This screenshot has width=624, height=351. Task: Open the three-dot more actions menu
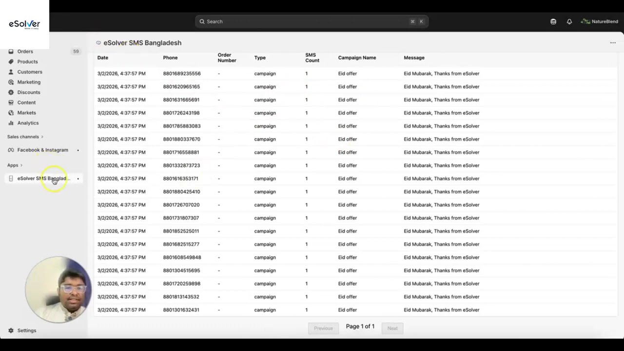pyautogui.click(x=613, y=43)
